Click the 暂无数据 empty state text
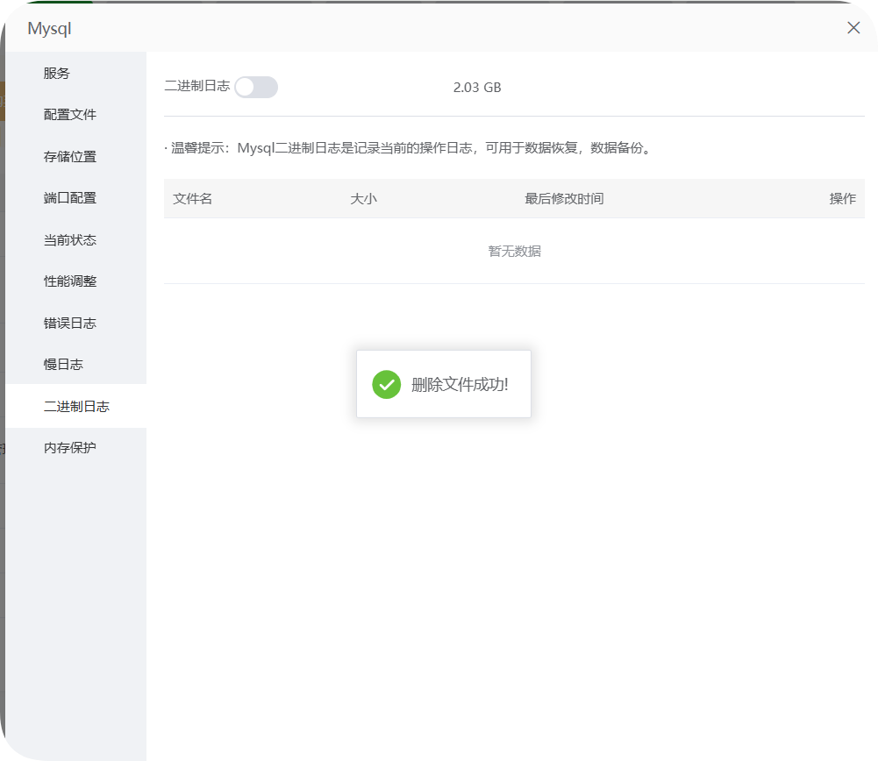 pos(514,251)
